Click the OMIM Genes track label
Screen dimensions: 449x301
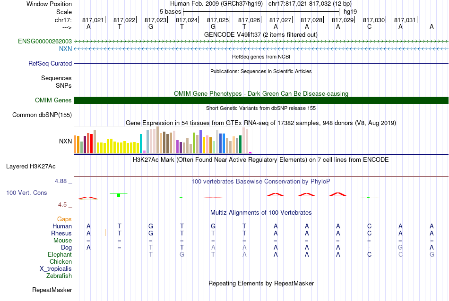53,100
